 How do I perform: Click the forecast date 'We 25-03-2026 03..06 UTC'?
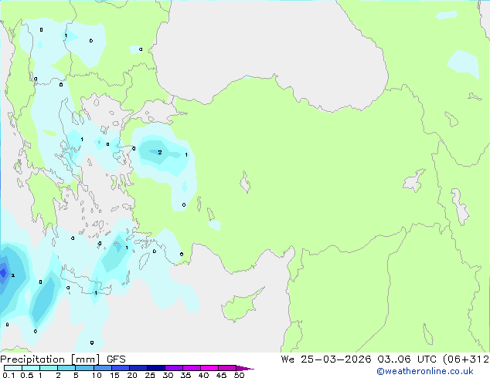click(x=359, y=359)
